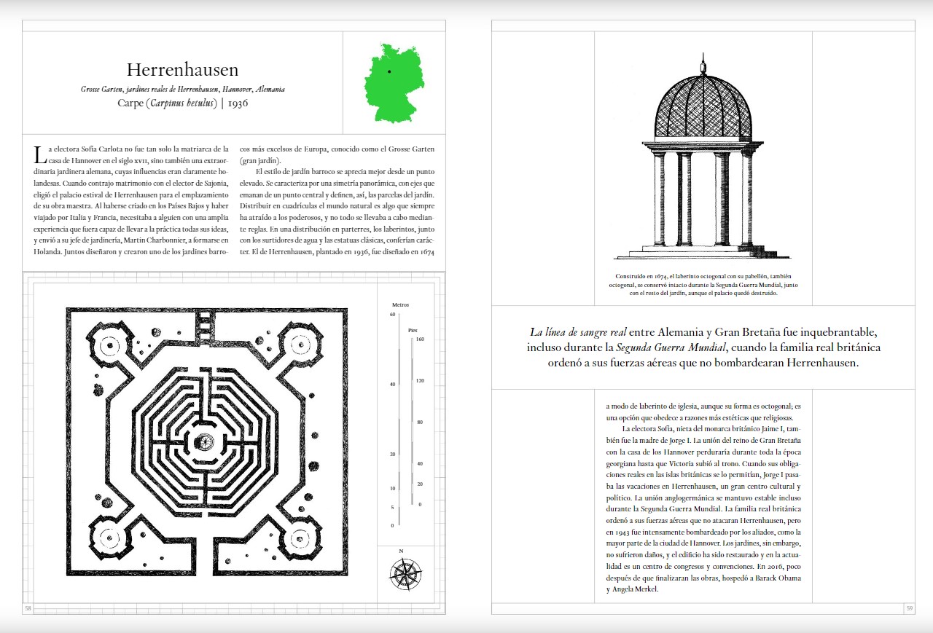Image resolution: width=933 pixels, height=633 pixels.
Task: Click the black Hannover dot on the map
Action: 389,71
